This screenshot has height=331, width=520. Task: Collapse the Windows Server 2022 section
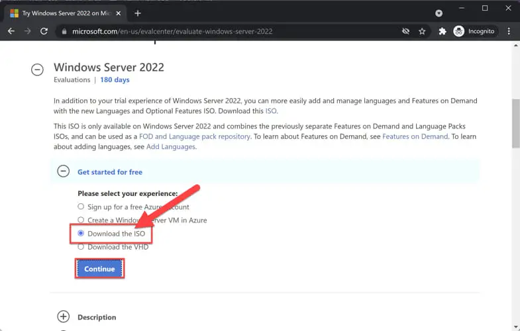37,70
